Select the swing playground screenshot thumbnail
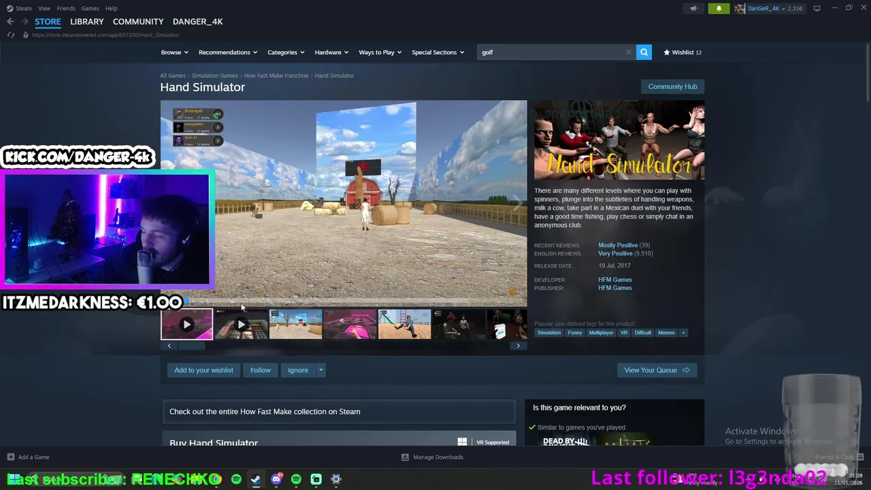Viewport: 871px width, 490px height. coord(404,325)
